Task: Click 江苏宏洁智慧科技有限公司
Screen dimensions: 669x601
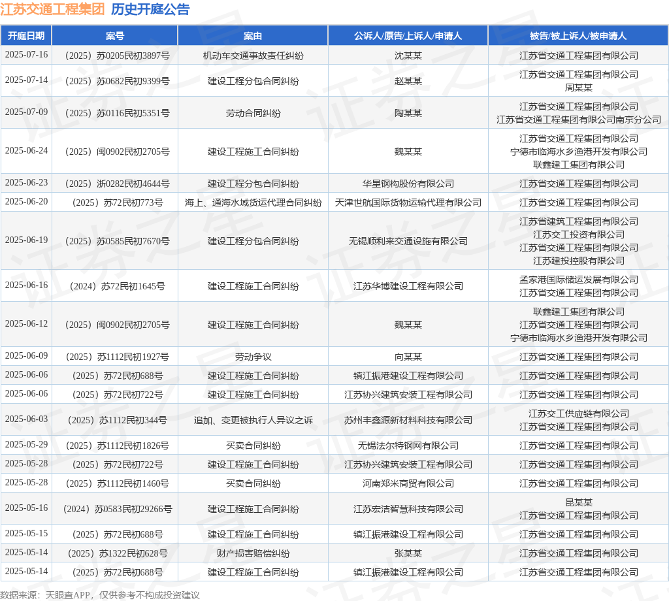Action: coord(408,509)
